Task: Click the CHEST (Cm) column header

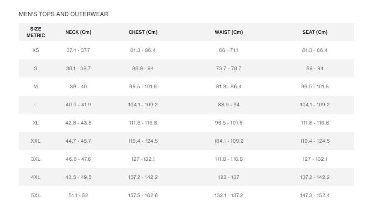Action: coord(143,32)
